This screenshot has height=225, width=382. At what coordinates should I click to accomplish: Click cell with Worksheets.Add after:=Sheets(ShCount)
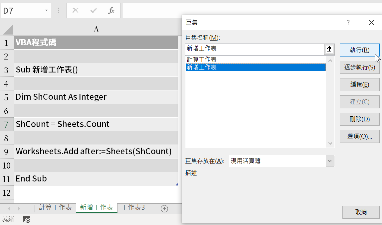pyautogui.click(x=96, y=152)
